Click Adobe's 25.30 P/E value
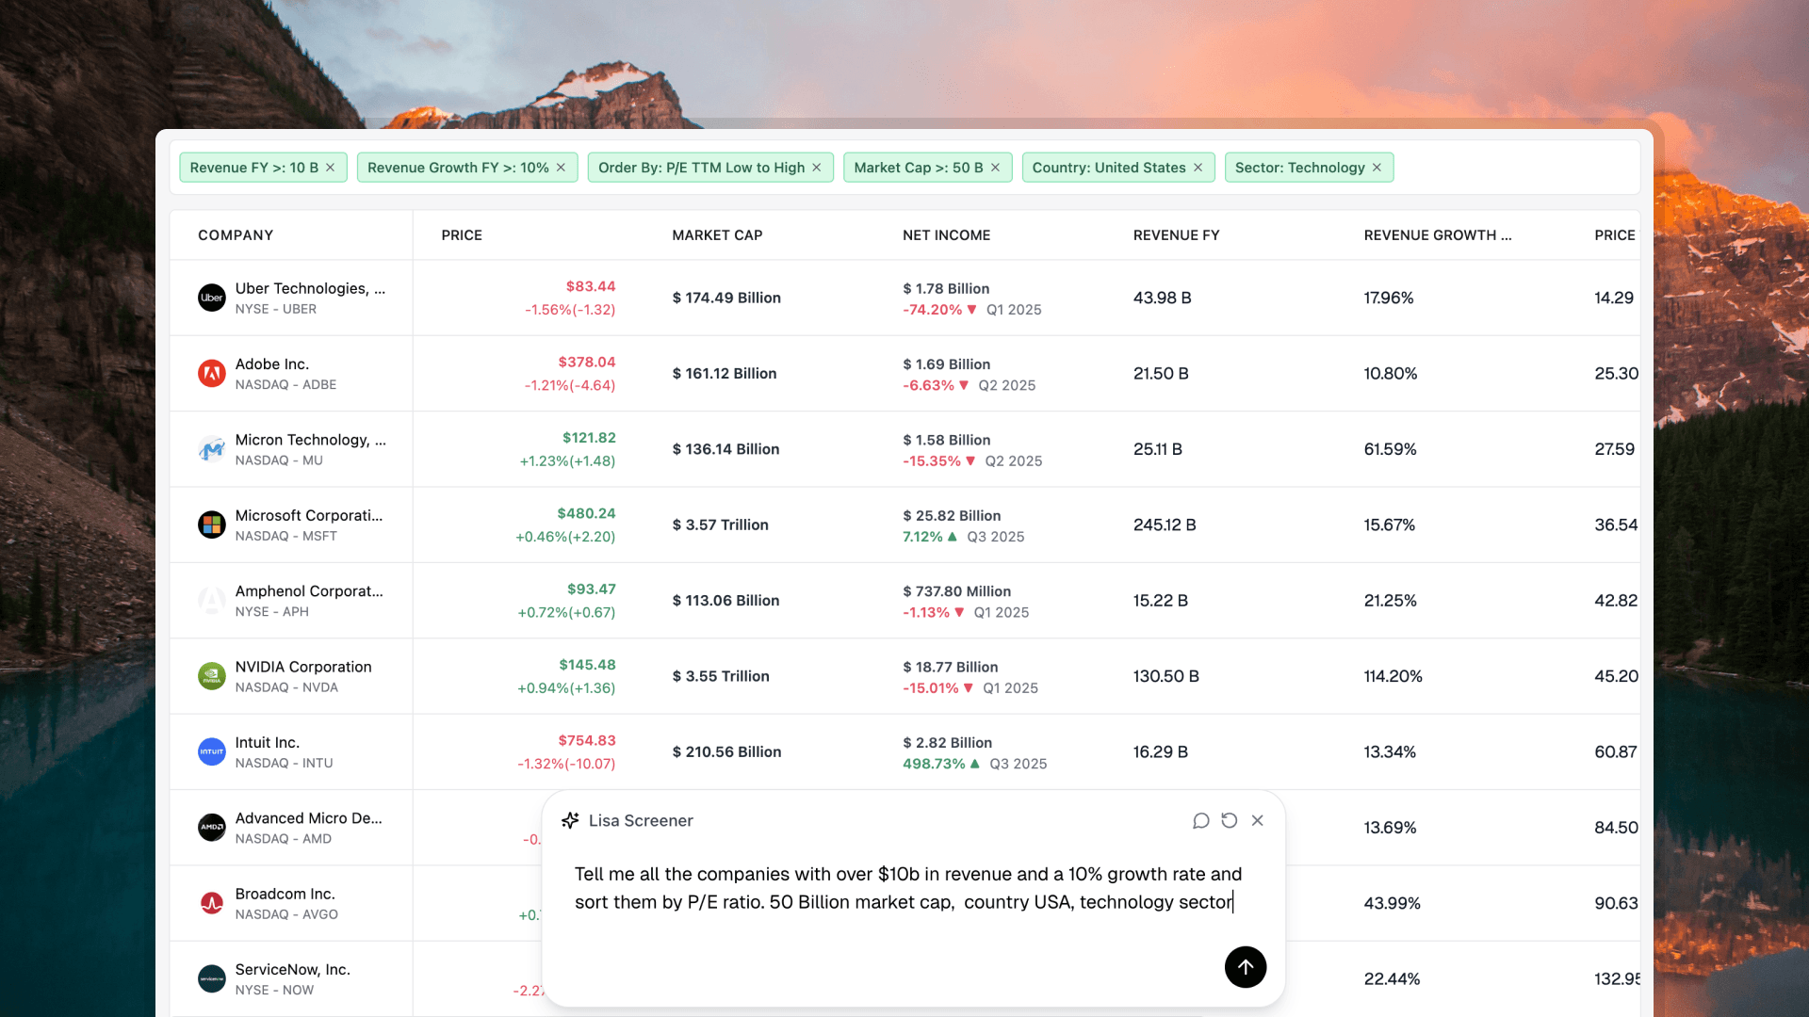 [1617, 373]
